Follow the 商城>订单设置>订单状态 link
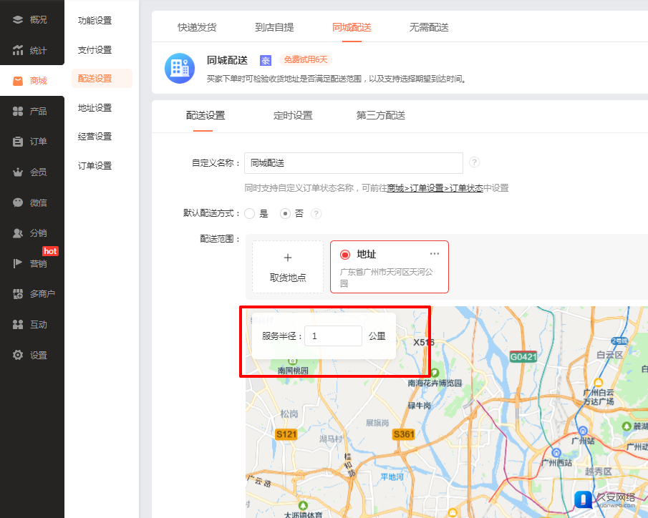The height and width of the screenshot is (518, 648). pos(435,188)
